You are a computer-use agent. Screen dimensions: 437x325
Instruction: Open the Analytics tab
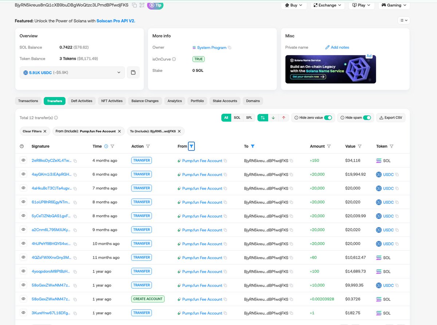[174, 101]
